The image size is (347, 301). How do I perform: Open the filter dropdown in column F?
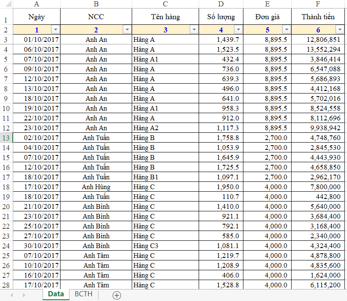(339, 30)
